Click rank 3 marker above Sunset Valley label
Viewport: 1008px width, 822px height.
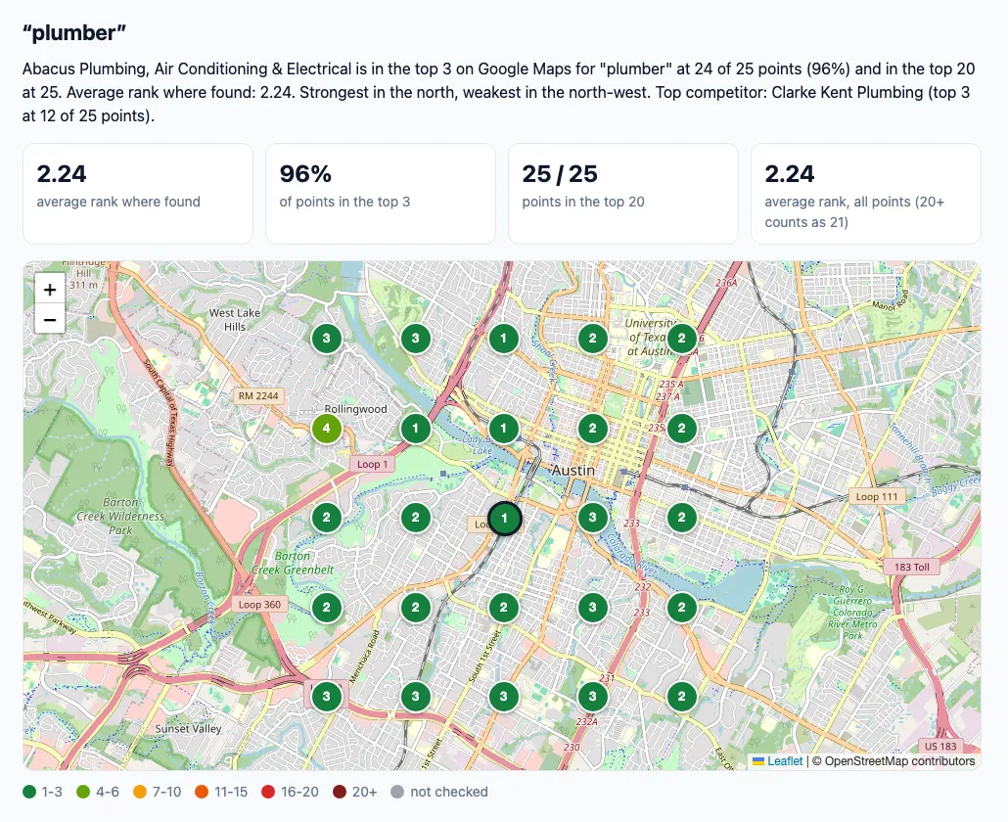pos(327,697)
